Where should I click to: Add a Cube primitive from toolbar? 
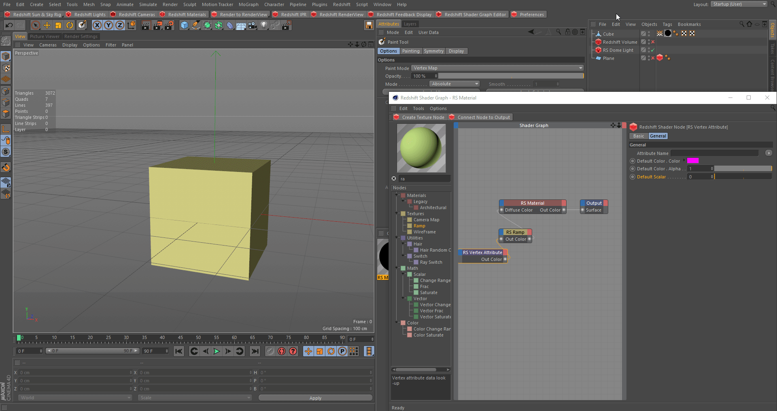[x=185, y=25]
